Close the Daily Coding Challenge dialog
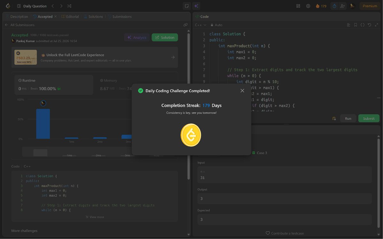The height and width of the screenshot is (239, 383). tap(242, 91)
